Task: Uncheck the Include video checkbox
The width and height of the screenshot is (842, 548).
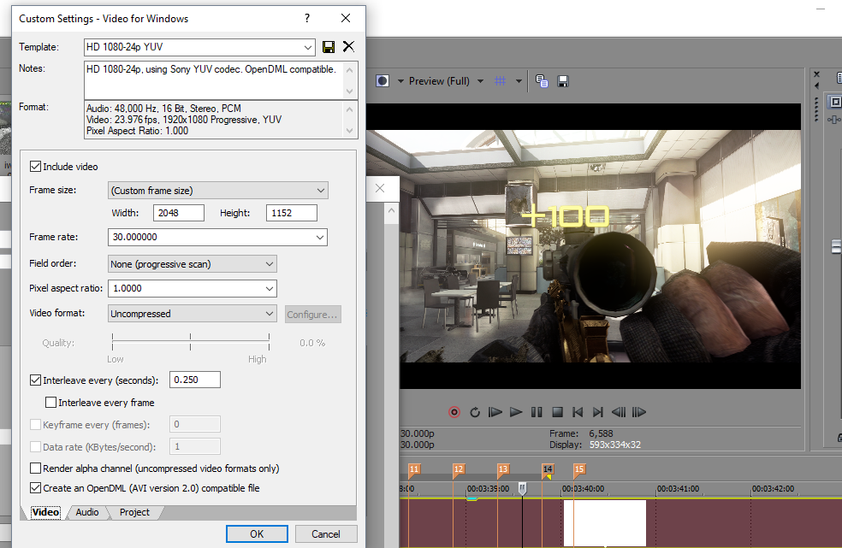Action: point(36,167)
